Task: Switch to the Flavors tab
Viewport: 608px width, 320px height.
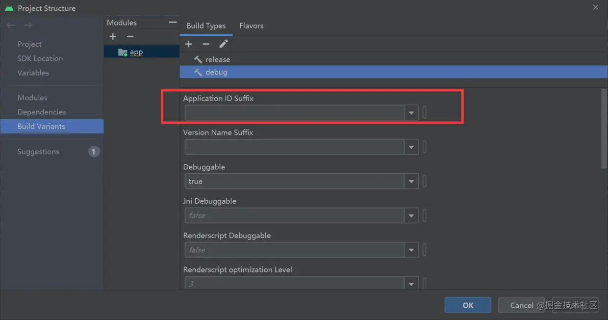Action: coord(252,26)
